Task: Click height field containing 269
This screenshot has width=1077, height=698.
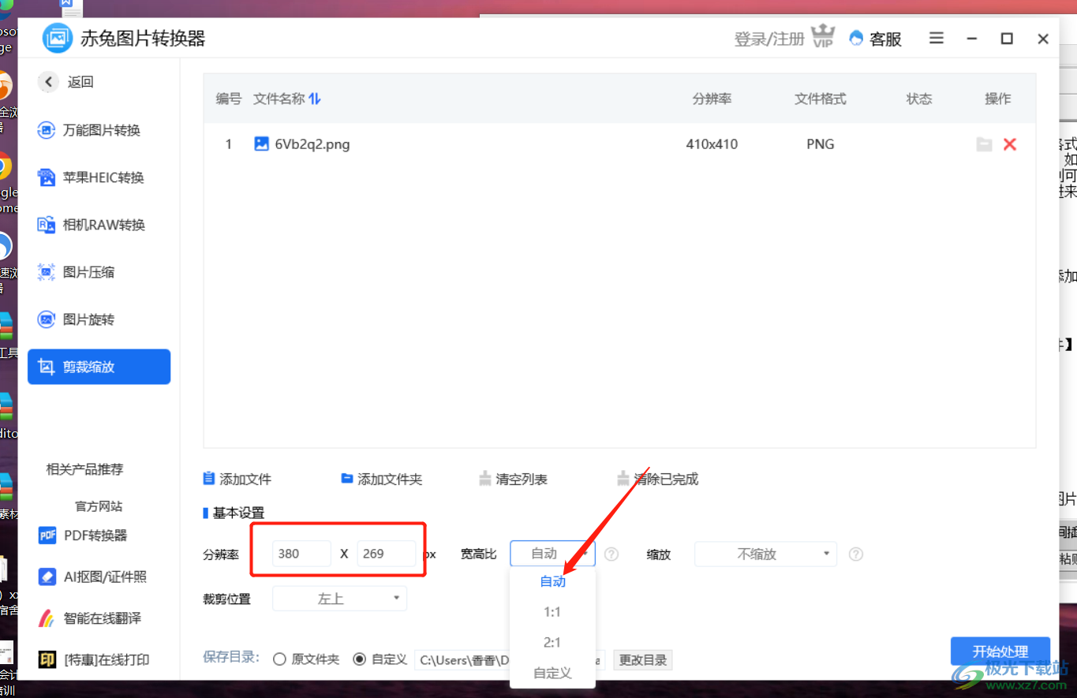Action: point(387,554)
